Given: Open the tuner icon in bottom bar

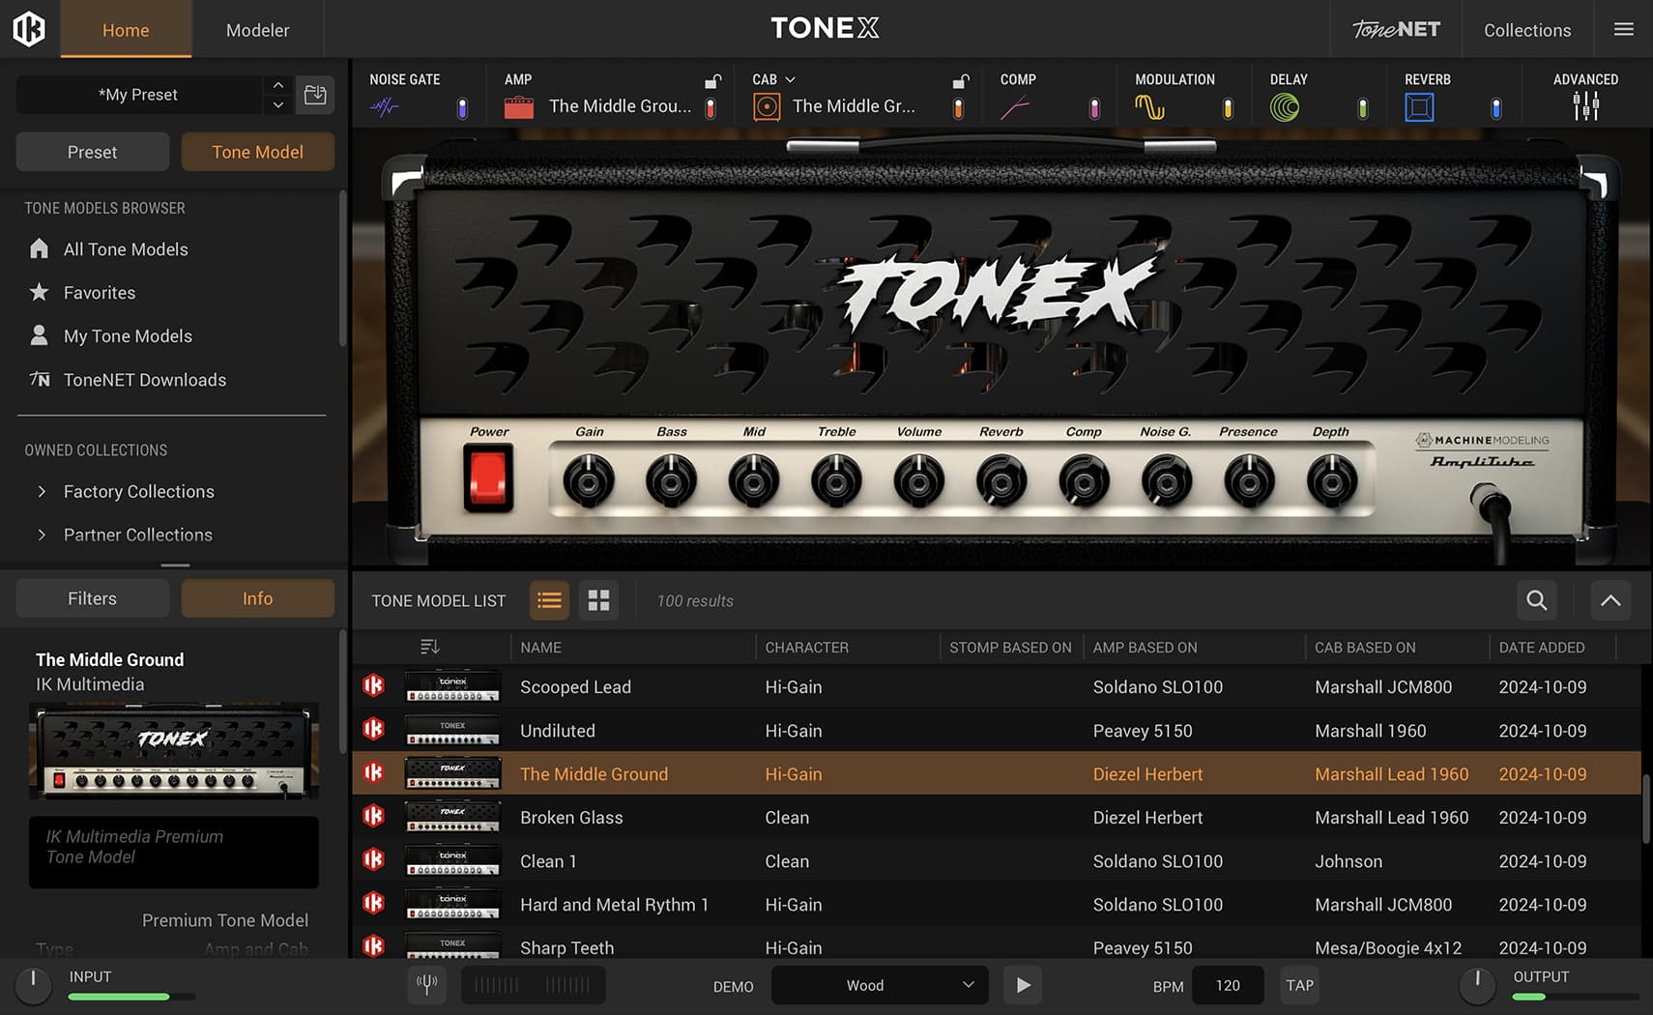Looking at the screenshot, I should pyautogui.click(x=426, y=985).
